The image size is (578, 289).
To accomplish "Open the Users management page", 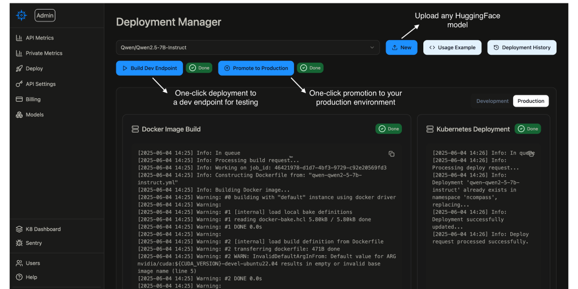I will tap(33, 263).
